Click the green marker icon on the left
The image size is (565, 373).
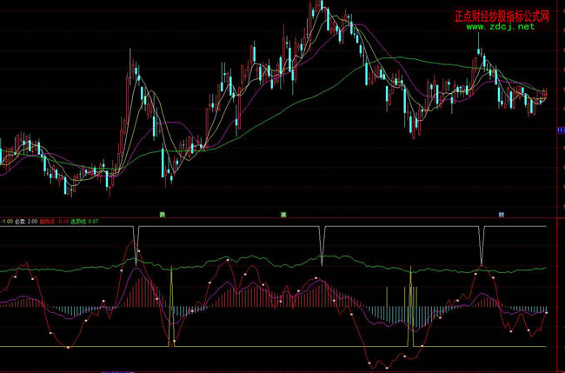[161, 213]
